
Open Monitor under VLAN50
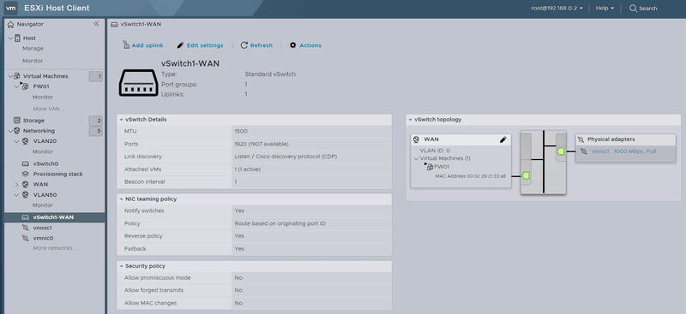tap(42, 204)
